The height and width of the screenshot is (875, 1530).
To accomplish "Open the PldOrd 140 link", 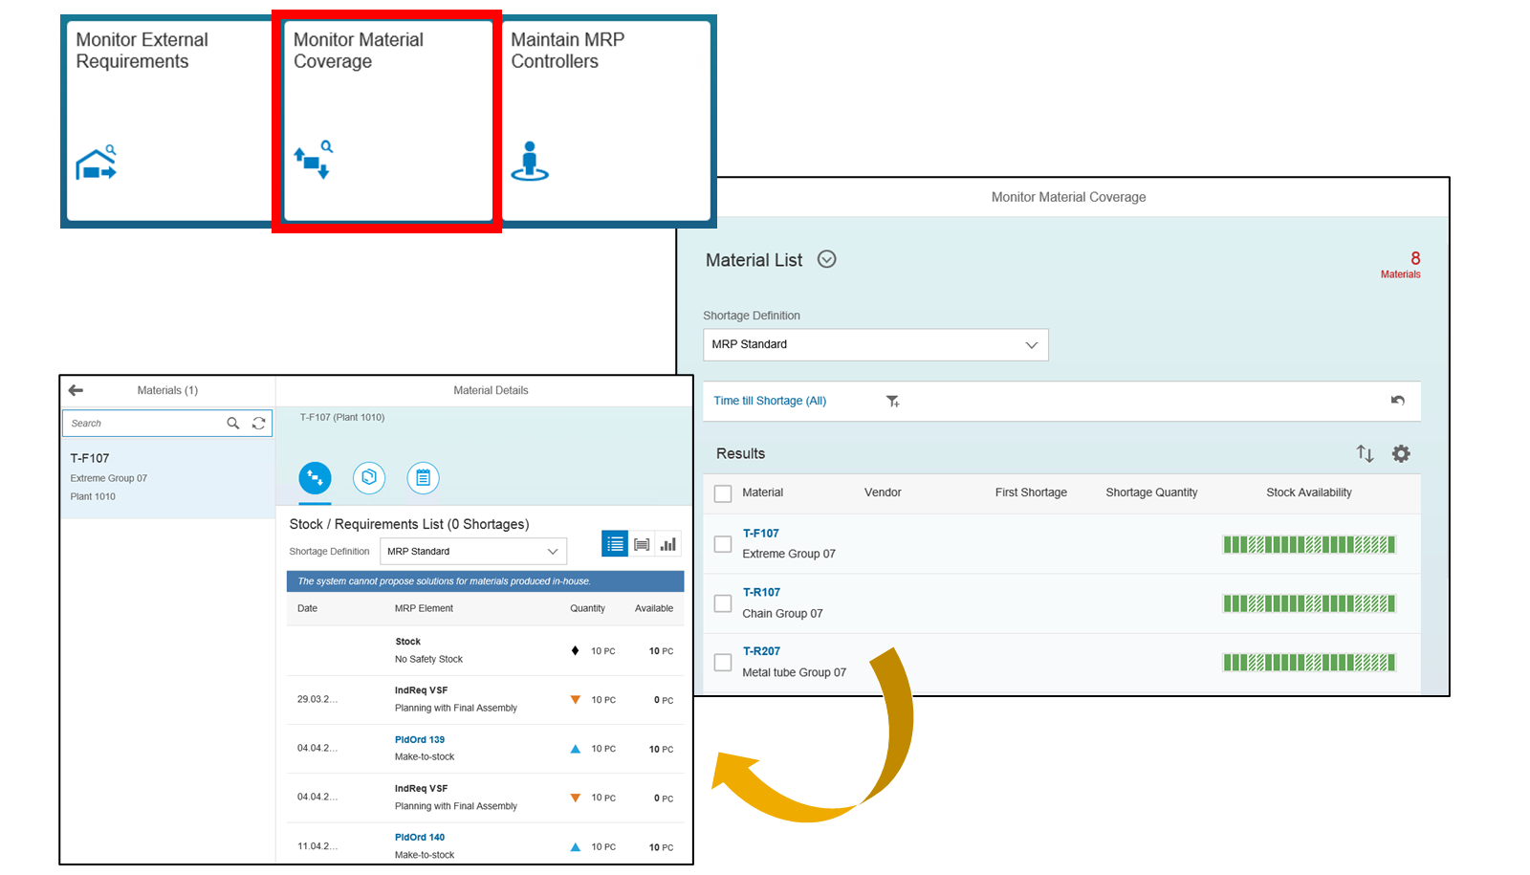I will coord(420,837).
